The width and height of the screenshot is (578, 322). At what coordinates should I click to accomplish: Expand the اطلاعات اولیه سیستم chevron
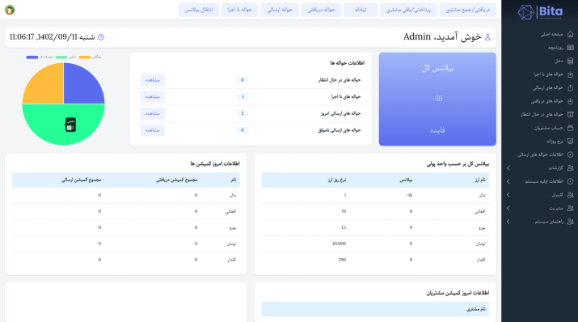pyautogui.click(x=508, y=181)
